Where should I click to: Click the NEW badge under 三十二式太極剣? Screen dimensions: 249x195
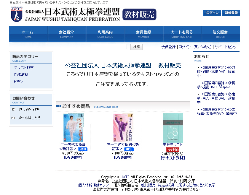129,149
